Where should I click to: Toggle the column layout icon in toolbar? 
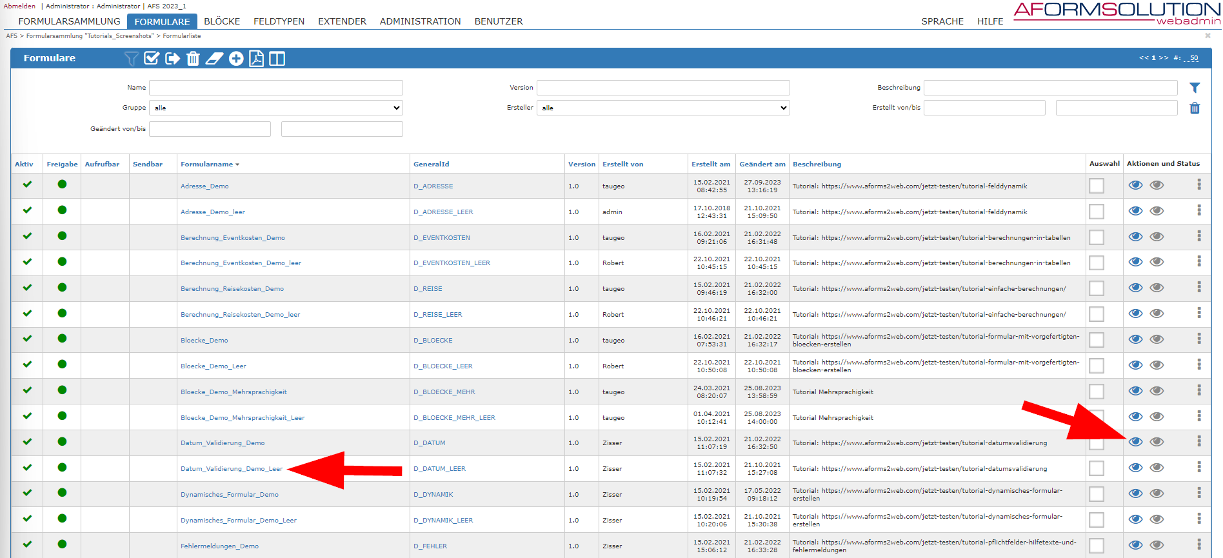(x=277, y=59)
